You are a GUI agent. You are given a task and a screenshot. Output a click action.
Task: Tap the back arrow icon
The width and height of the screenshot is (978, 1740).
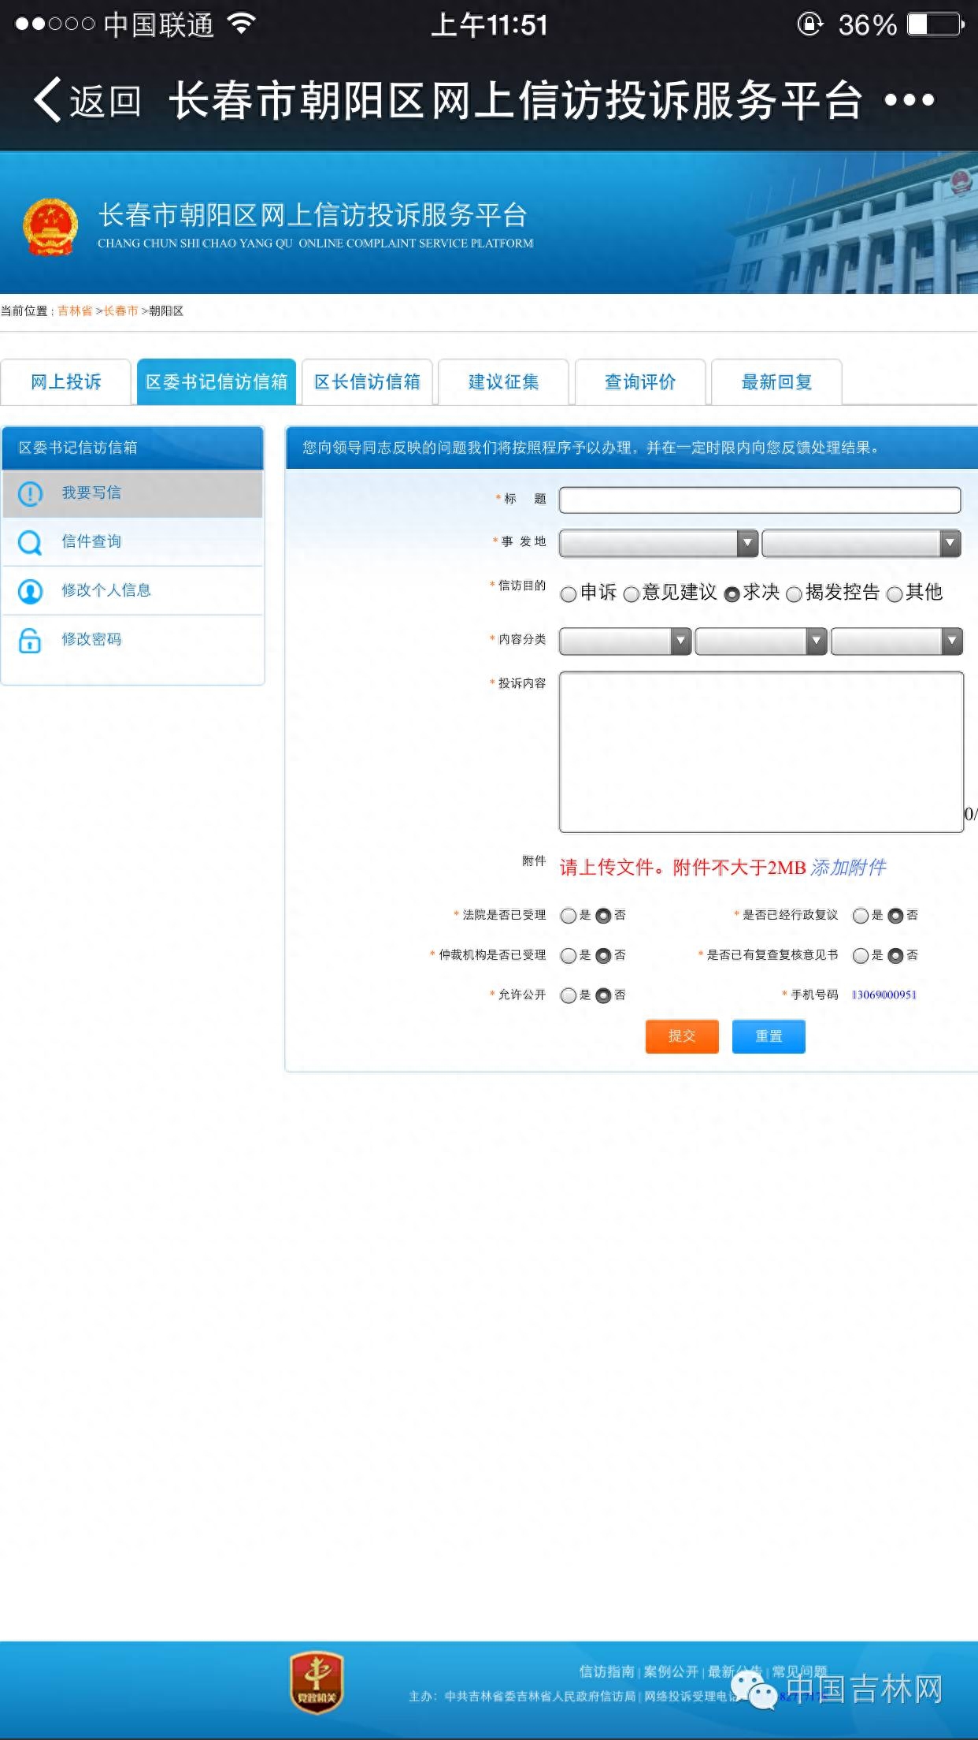[x=49, y=100]
